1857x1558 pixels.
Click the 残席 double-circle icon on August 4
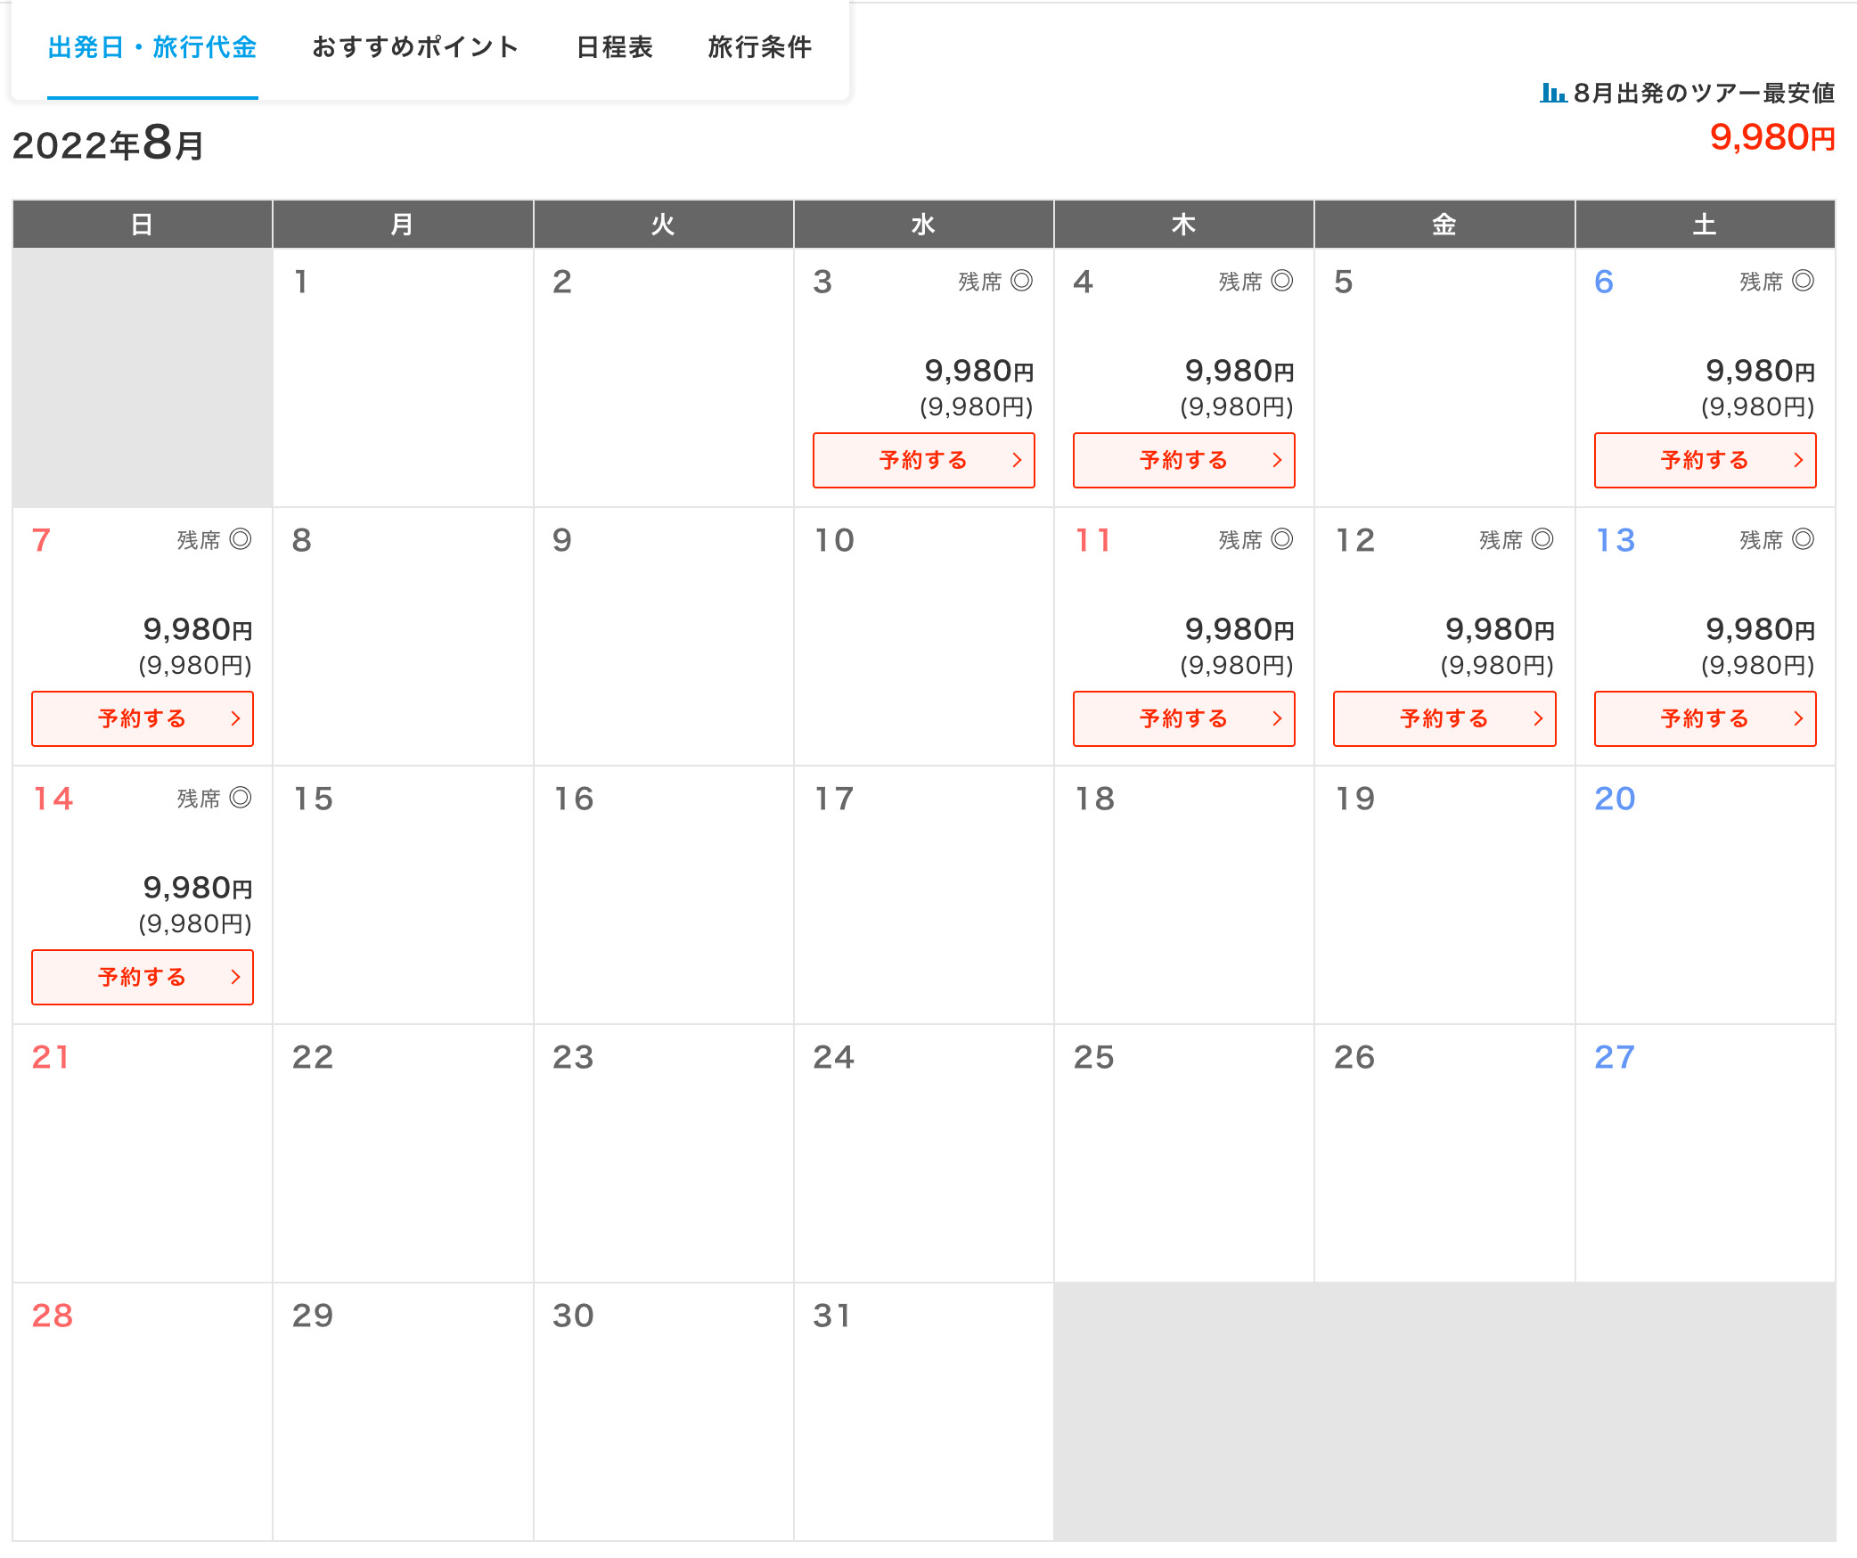click(x=1281, y=281)
